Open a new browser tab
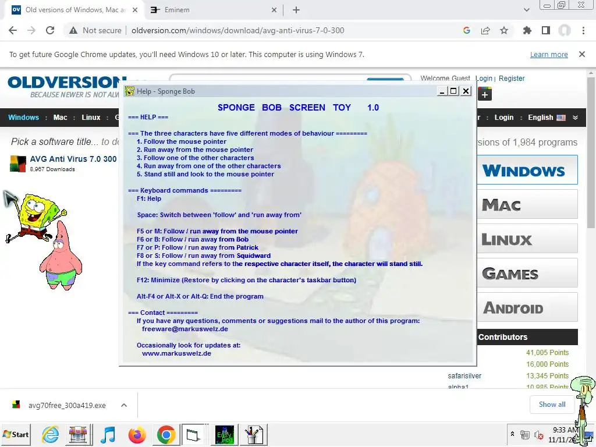 tap(296, 10)
